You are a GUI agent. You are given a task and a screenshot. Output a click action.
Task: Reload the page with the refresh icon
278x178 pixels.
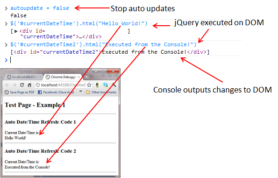(22, 85)
